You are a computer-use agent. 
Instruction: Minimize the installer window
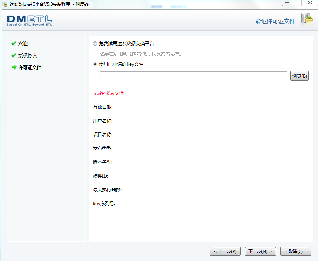click(x=287, y=3)
